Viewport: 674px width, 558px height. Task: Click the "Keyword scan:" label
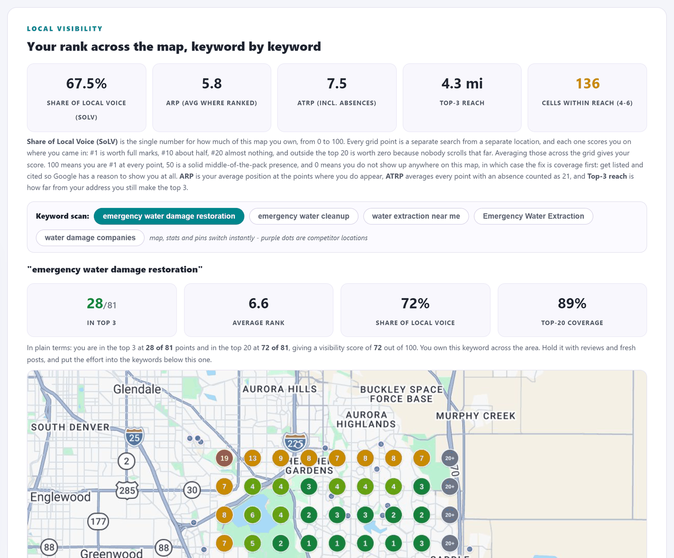63,216
